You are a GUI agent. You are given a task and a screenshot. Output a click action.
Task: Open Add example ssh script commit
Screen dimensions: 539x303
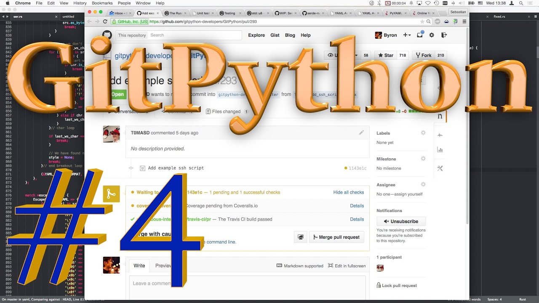pyautogui.click(x=176, y=168)
